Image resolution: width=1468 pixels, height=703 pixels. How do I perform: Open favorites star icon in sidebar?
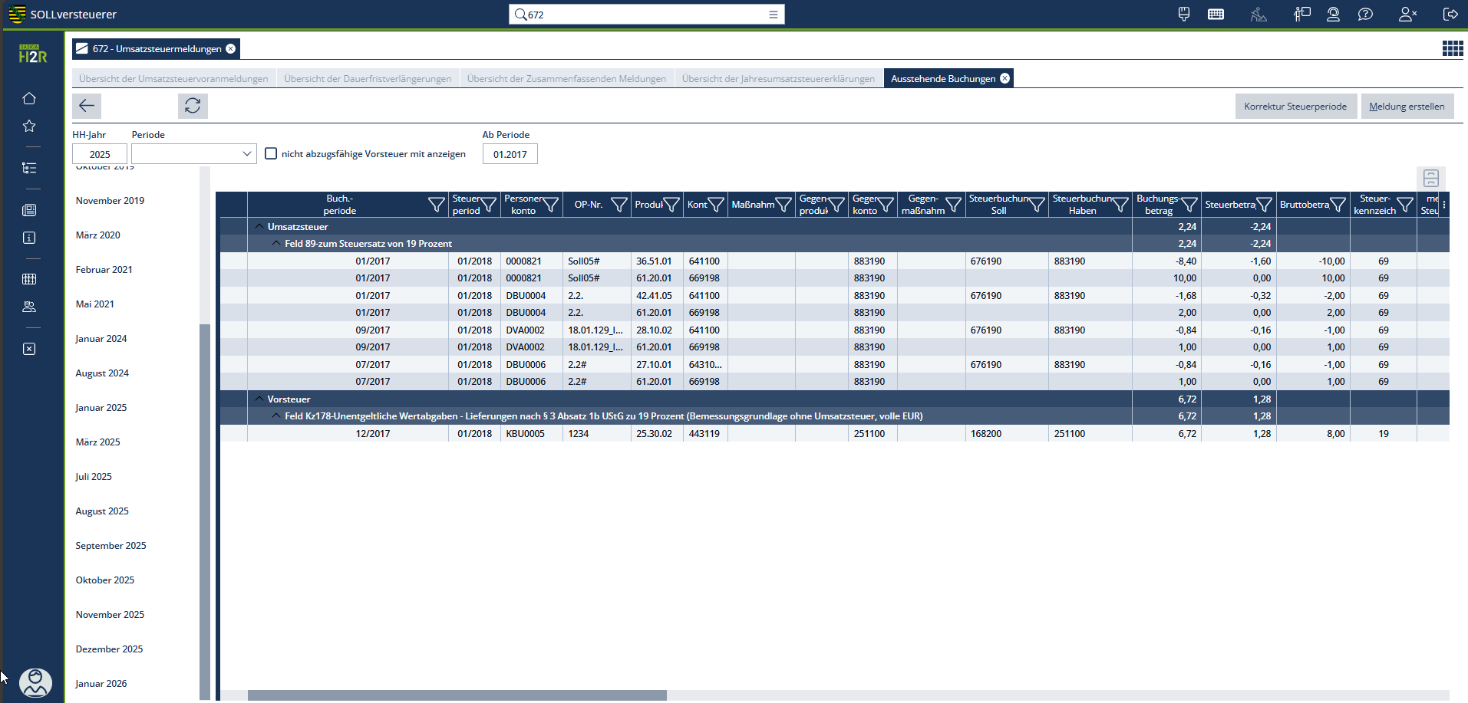pos(29,126)
